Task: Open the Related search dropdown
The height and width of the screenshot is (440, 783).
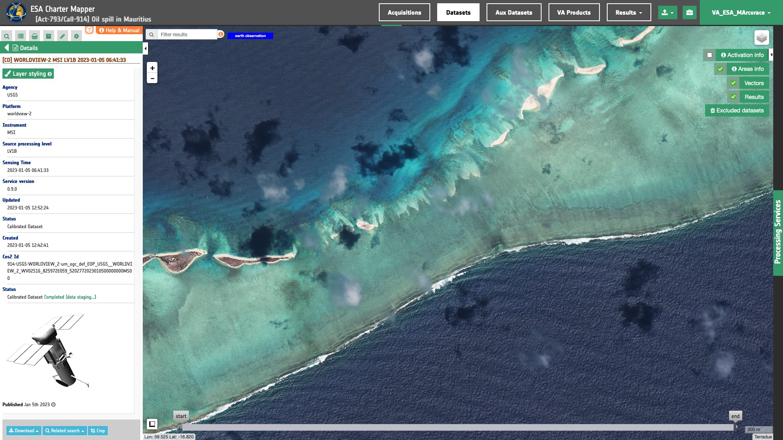Action: tap(65, 431)
